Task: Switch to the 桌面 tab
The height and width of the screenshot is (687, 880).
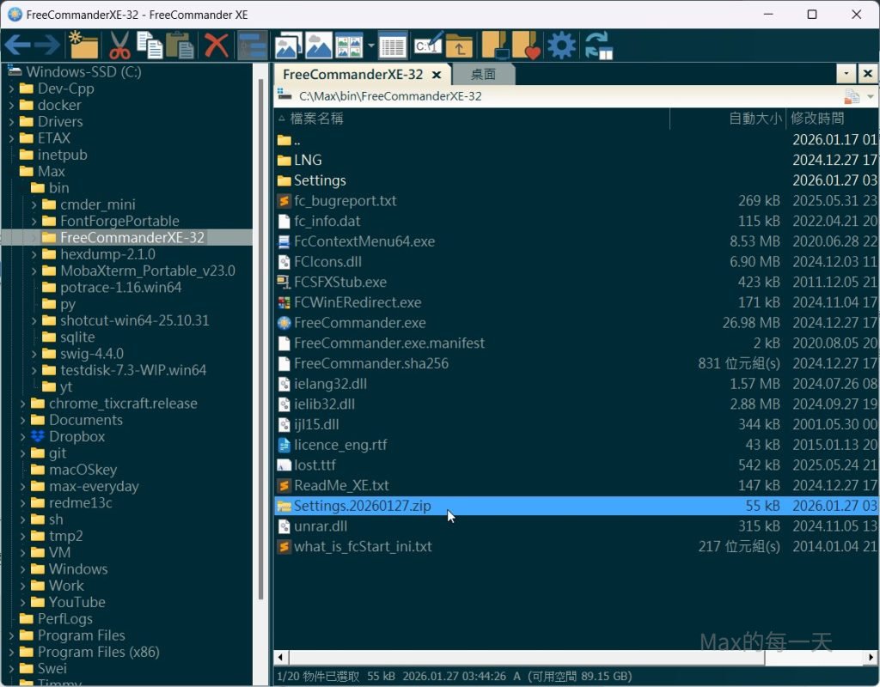Action: point(483,75)
